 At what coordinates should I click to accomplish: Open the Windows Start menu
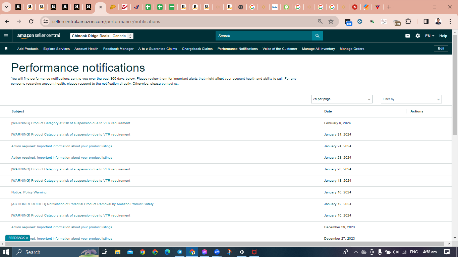point(6,252)
